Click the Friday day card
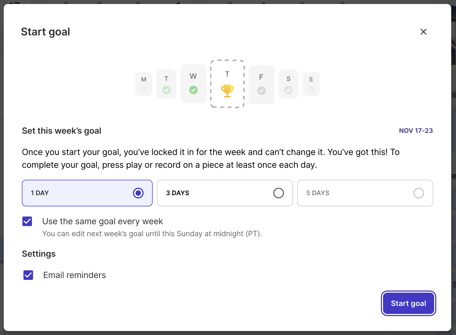The image size is (456, 335). point(261,85)
